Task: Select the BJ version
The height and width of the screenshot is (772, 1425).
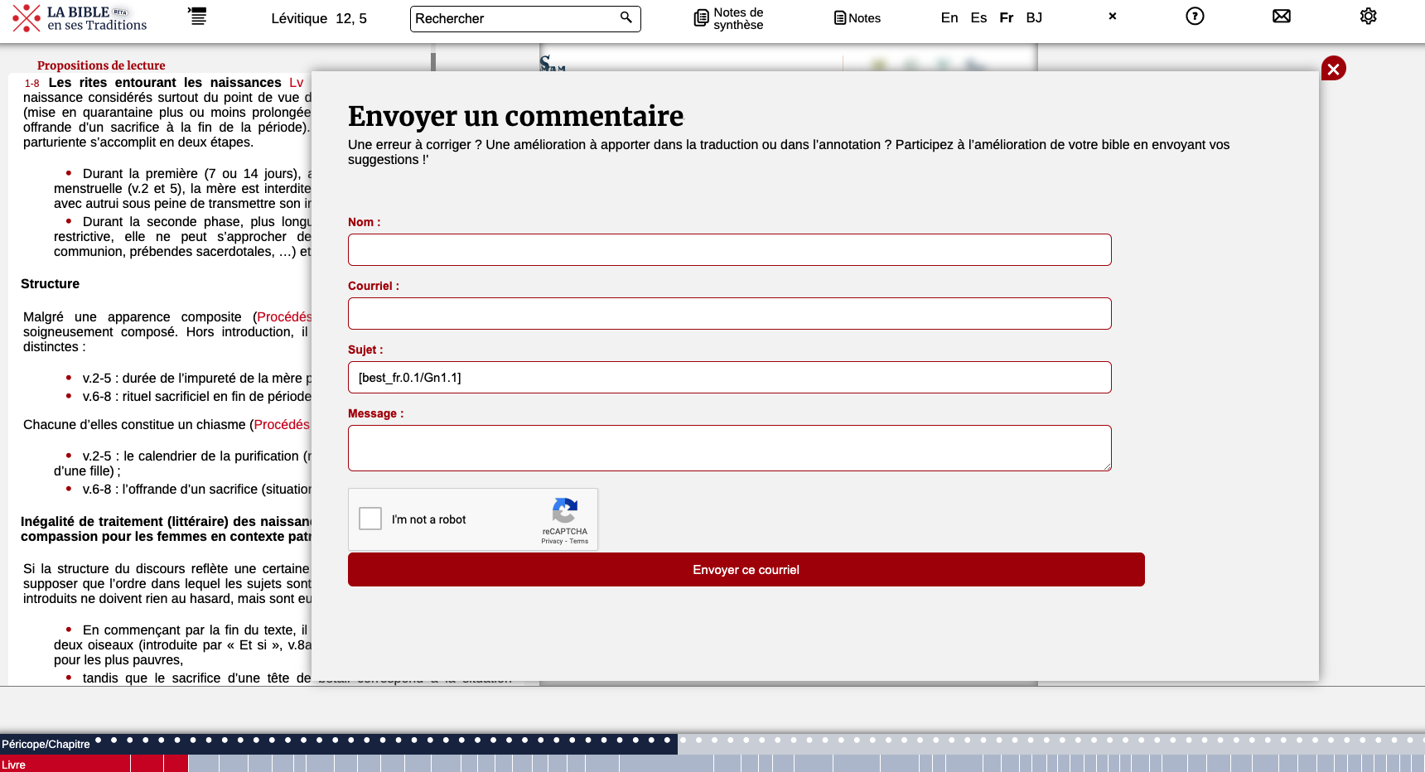Action: coord(1034,17)
